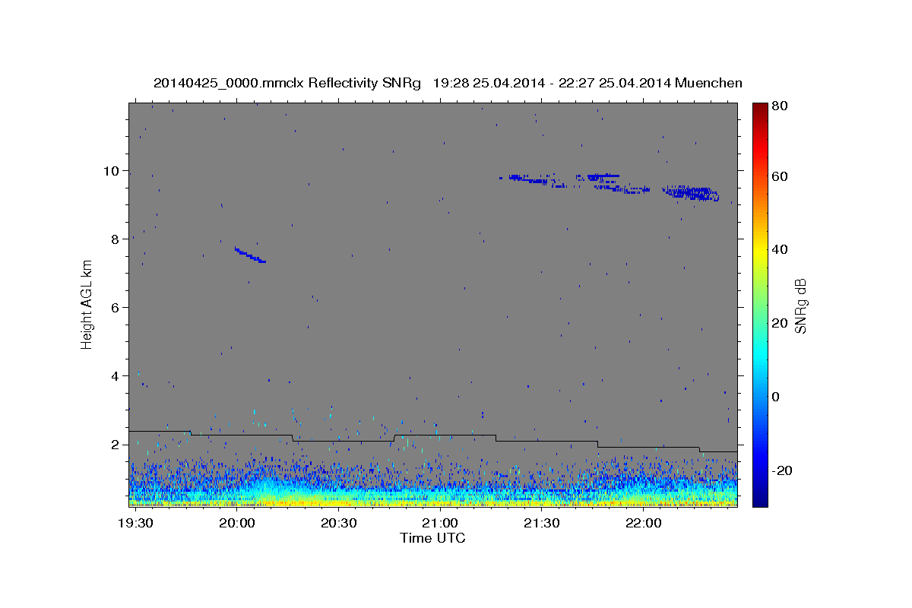Click the yellow near-surface reflectivity band

pos(432,502)
